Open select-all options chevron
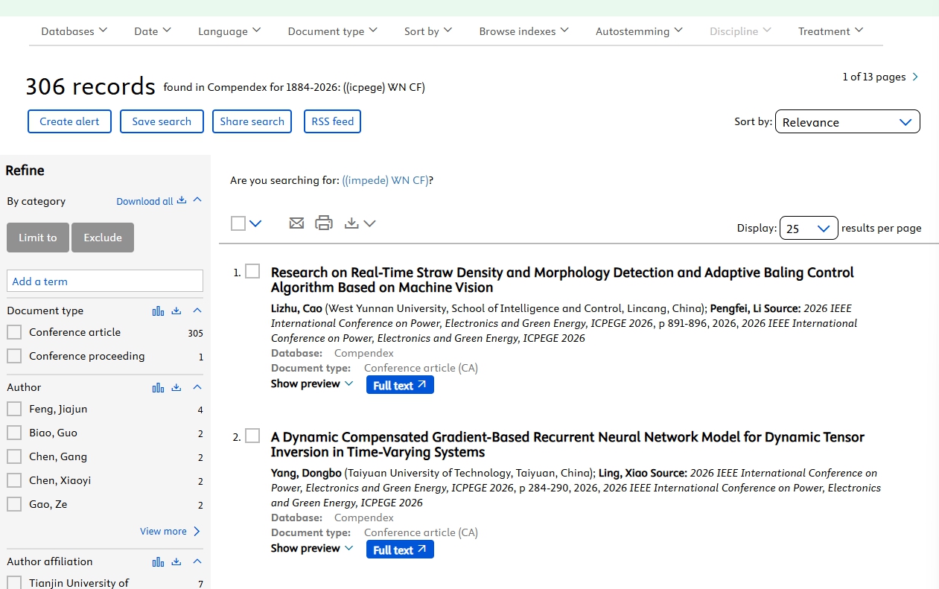 (x=255, y=223)
